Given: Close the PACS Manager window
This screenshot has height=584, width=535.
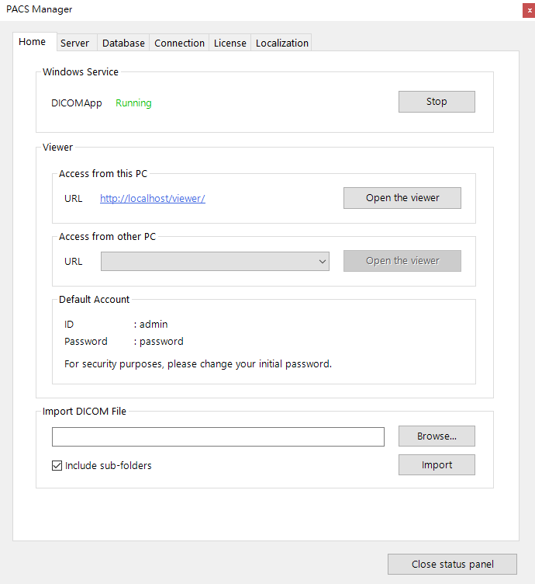Looking at the screenshot, I should 529,10.
